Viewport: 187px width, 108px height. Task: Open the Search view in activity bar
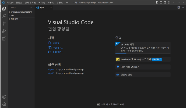(x=4, y=16)
